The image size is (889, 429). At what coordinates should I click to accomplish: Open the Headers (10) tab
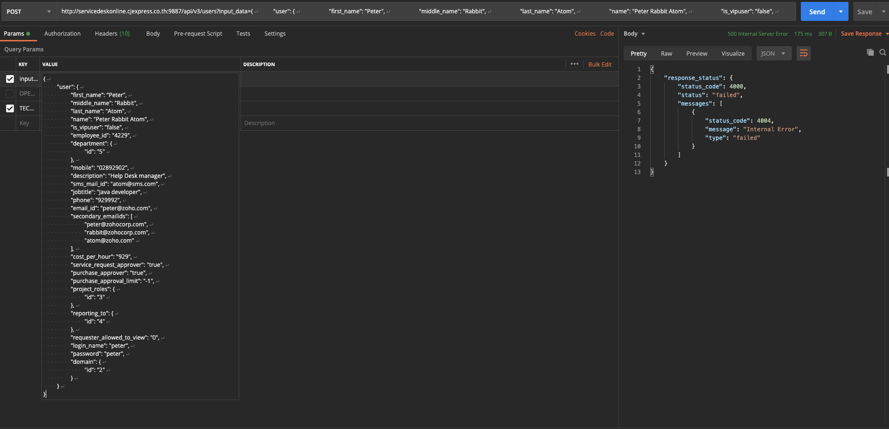[112, 34]
